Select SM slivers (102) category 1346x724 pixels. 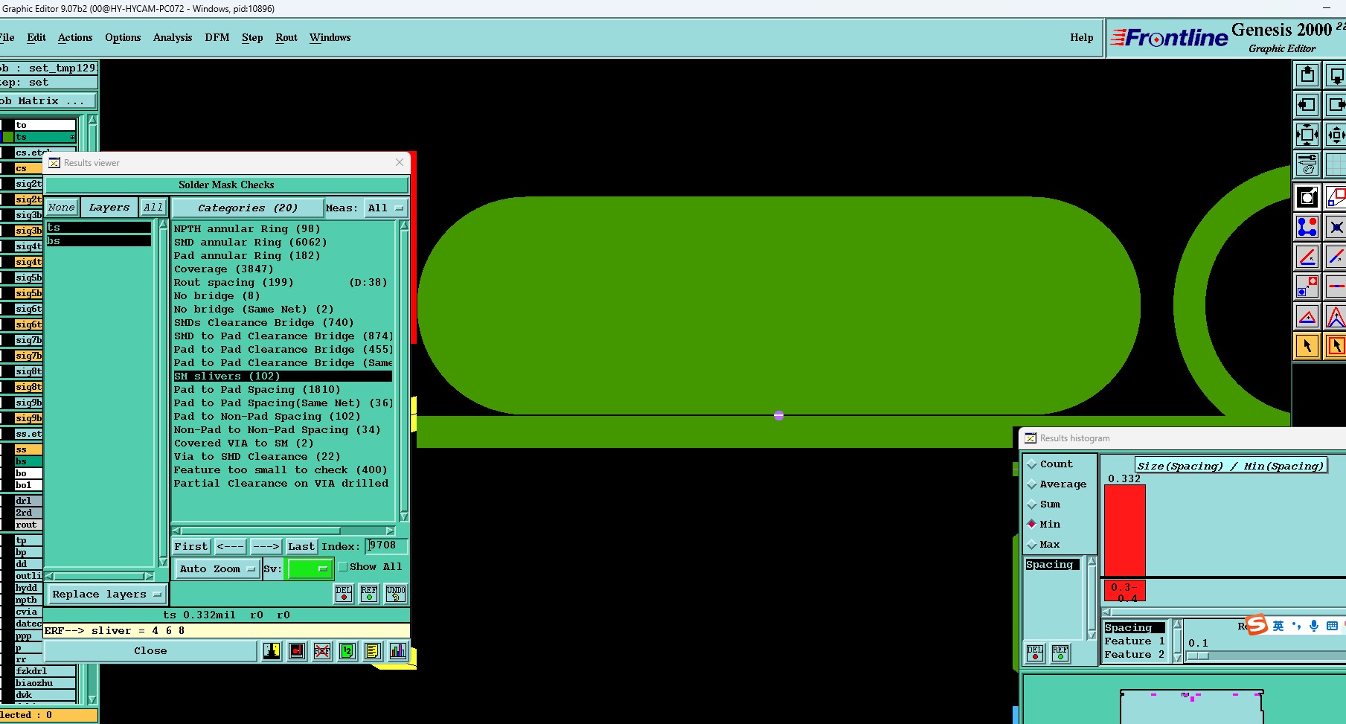[x=283, y=377]
